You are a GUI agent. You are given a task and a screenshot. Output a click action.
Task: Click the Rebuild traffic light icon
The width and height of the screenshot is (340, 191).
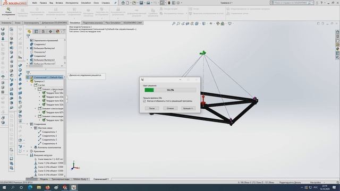[x=169, y=3]
